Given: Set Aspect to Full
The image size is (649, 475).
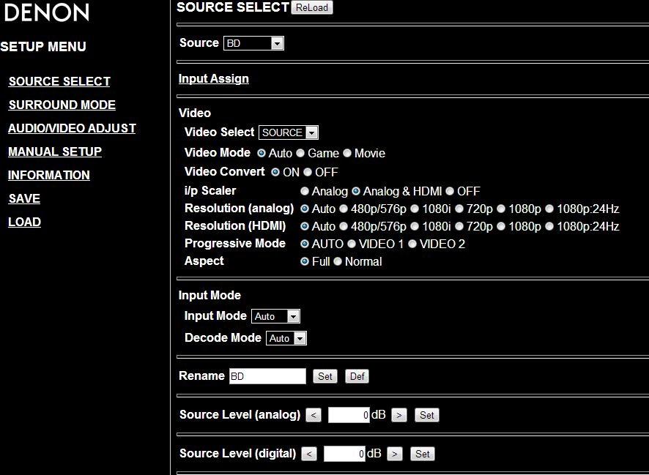Looking at the screenshot, I should point(305,261).
